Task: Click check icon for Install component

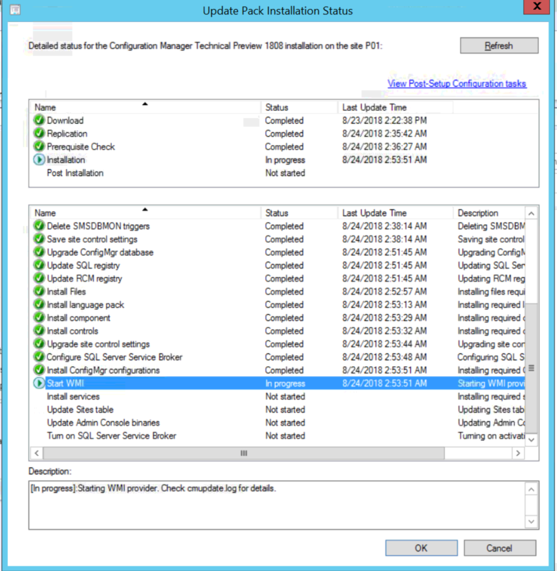Action: pyautogui.click(x=39, y=317)
